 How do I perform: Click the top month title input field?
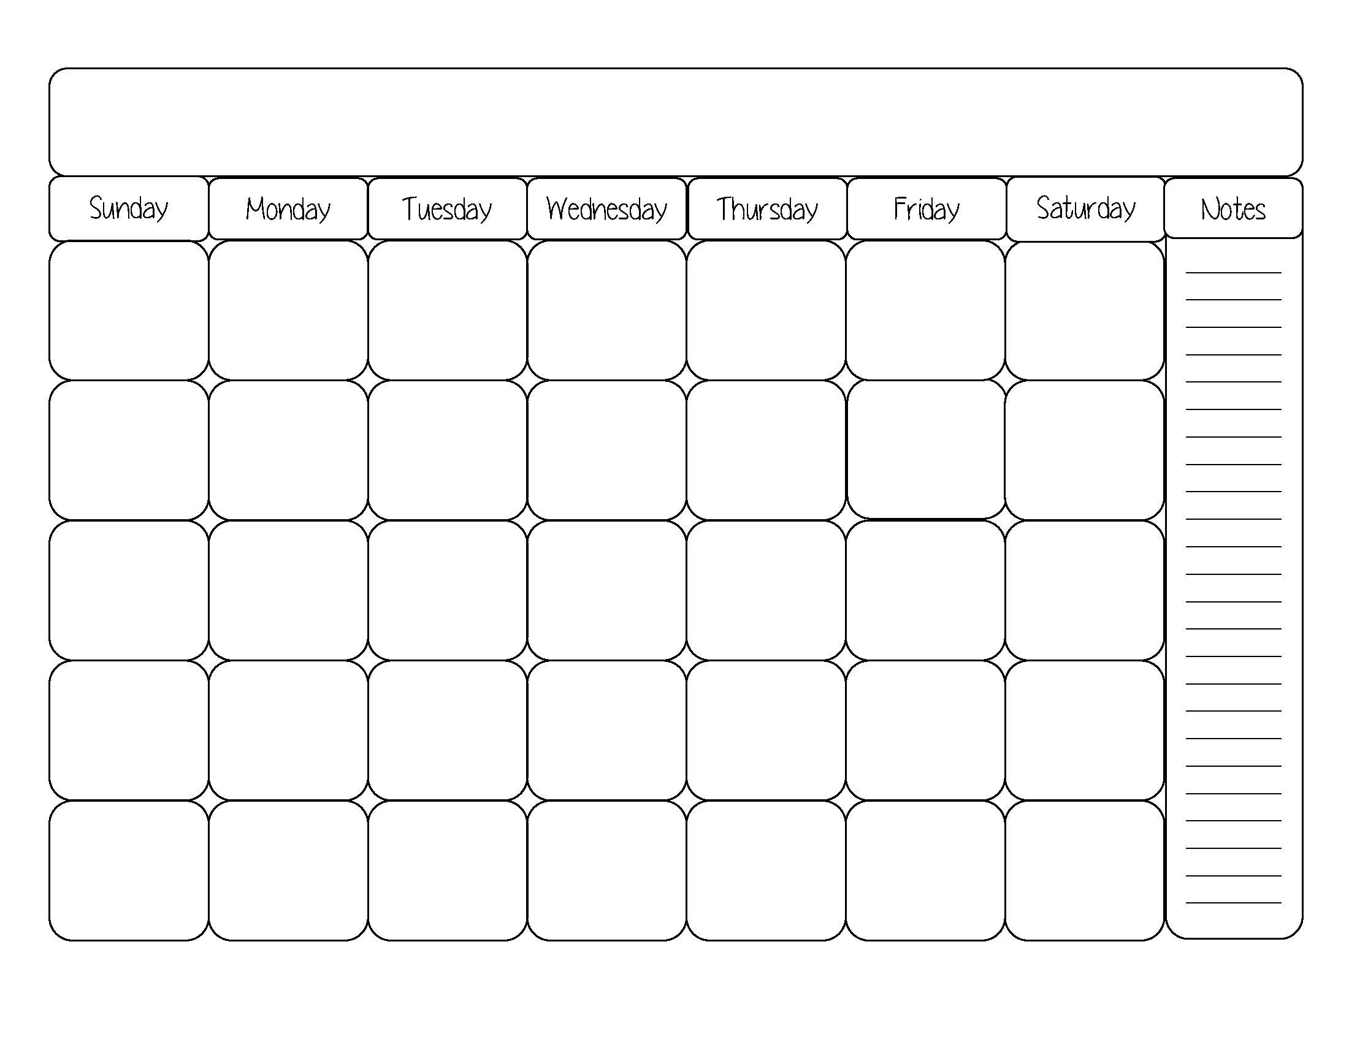[x=676, y=115]
